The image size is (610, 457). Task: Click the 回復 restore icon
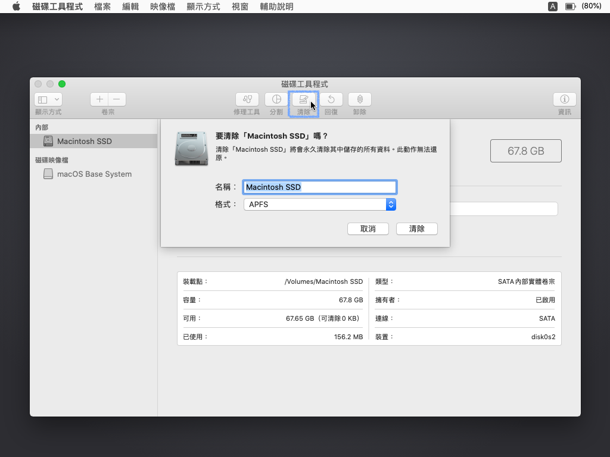tap(331, 99)
